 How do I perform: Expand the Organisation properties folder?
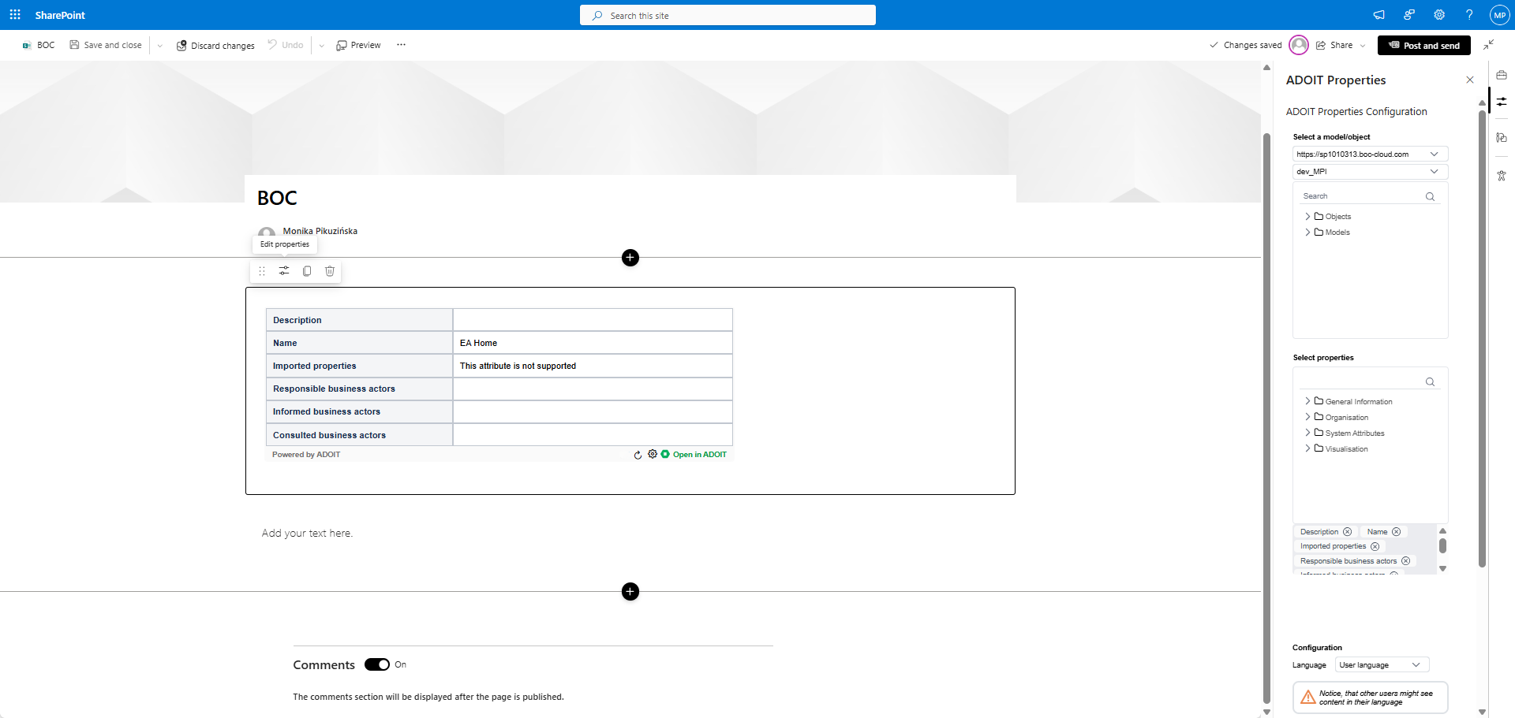point(1307,417)
